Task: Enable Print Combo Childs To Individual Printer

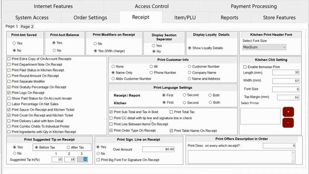Action: (9, 126)
